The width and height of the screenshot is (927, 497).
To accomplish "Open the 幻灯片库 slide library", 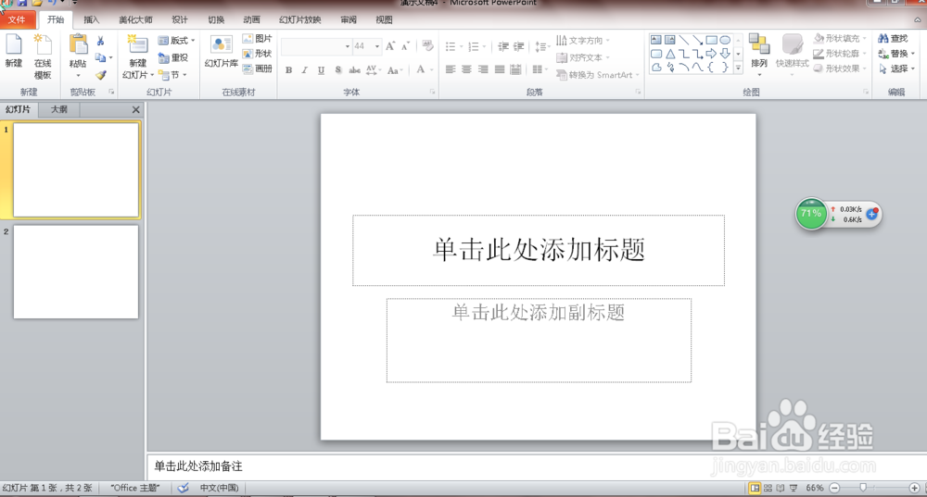I will click(222, 51).
